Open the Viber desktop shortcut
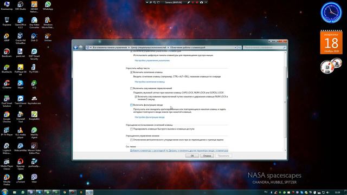Image resolution: width=347 pixels, height=195 pixels. tap(34, 178)
